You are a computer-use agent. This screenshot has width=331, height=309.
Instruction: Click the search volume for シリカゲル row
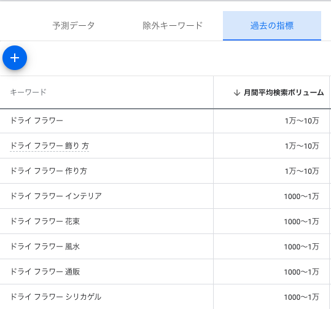(302, 297)
